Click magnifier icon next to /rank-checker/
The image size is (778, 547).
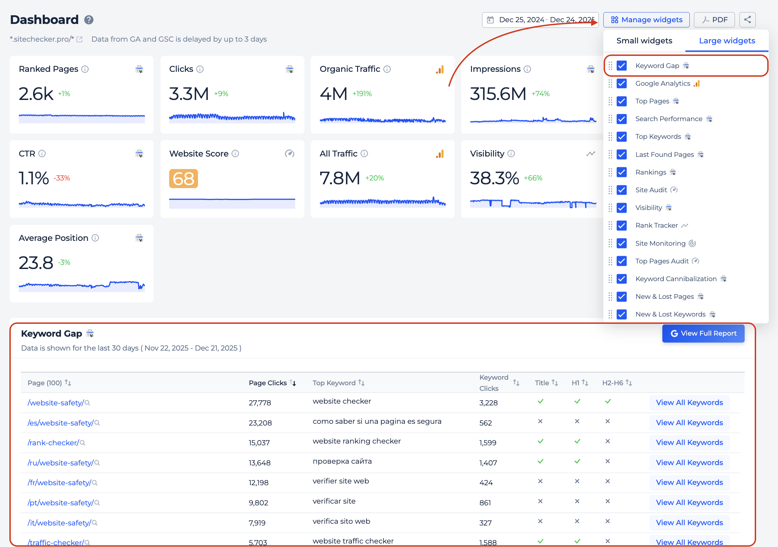click(x=83, y=443)
